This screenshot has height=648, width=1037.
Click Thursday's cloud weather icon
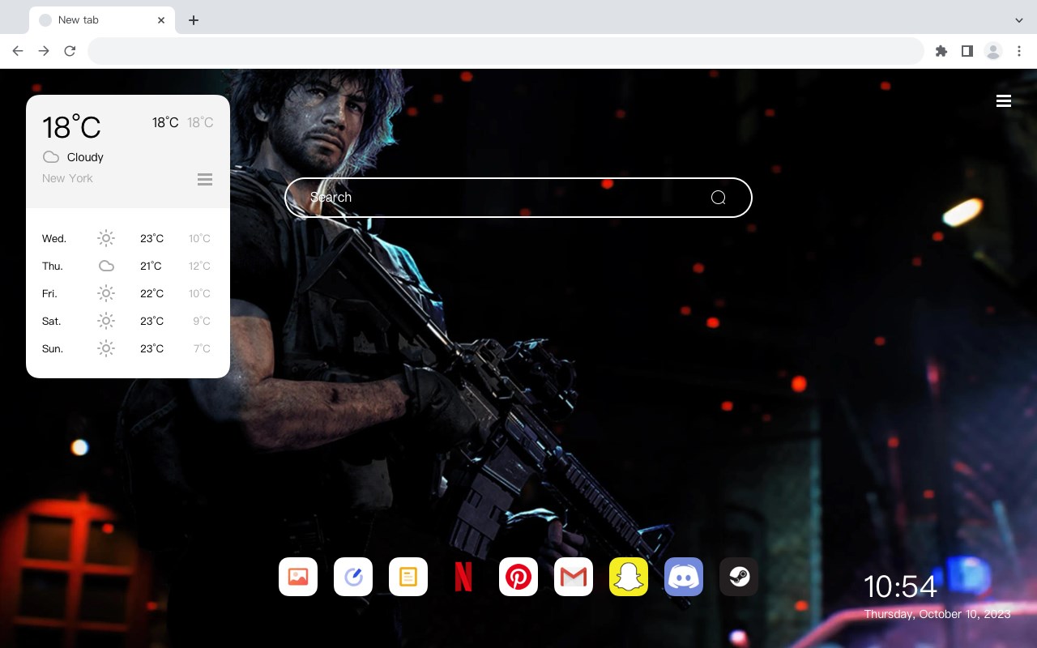point(106,266)
